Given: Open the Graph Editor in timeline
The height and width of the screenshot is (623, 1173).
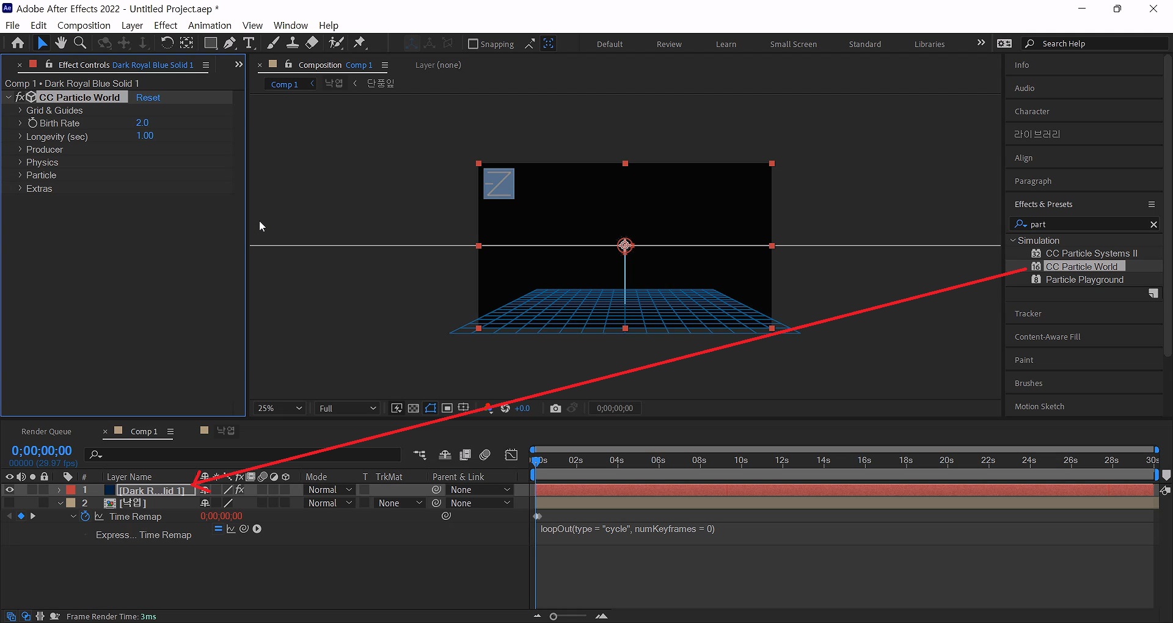Looking at the screenshot, I should tap(511, 455).
